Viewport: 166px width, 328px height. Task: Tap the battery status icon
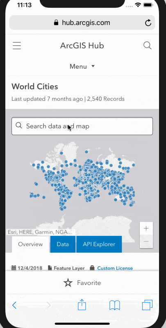148,5
